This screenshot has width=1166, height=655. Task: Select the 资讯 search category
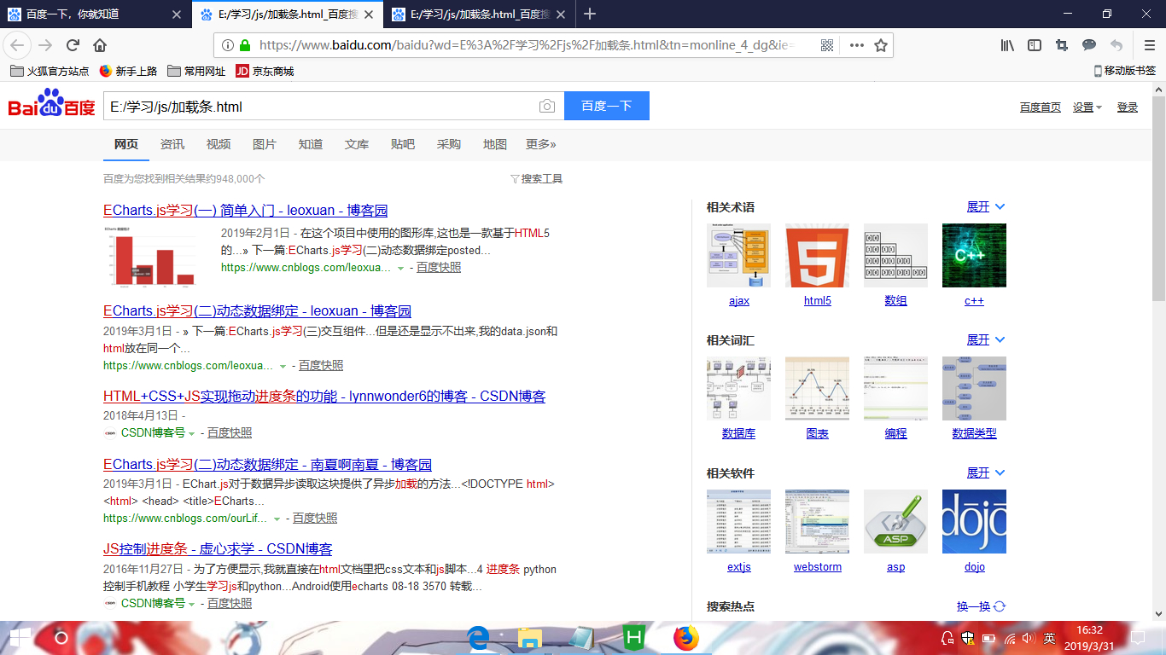click(x=172, y=144)
